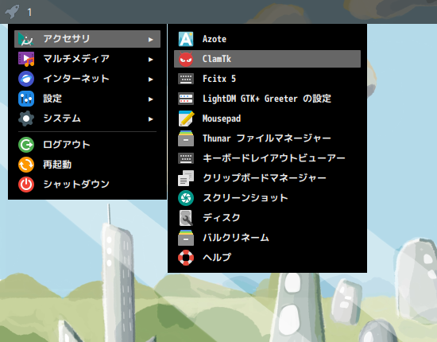
Task: Choose ログアウト from the menu
Action: click(x=87, y=145)
